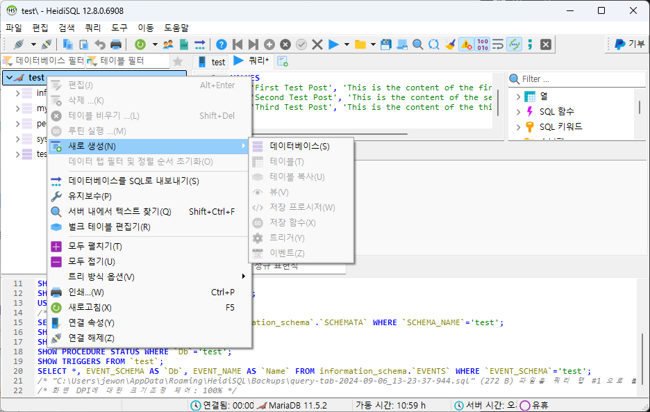Click the yellow open file folder icon
650x412 pixels.
pos(360,44)
